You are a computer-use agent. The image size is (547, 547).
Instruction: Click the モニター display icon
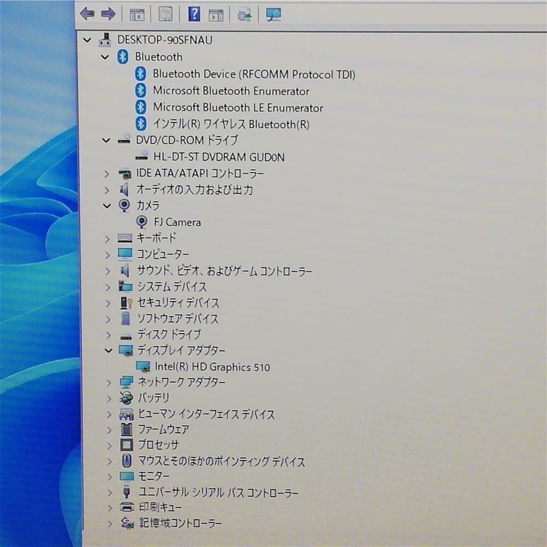pyautogui.click(x=127, y=476)
